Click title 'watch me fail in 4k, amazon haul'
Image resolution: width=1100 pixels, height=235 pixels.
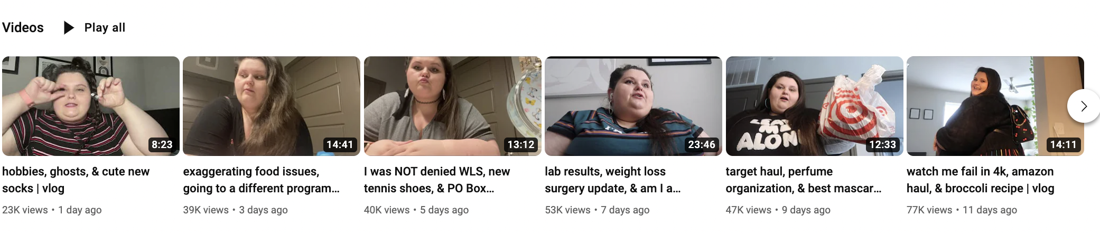click(981, 180)
